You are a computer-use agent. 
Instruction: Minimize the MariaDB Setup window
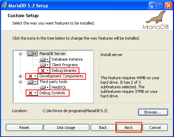tap(152, 6)
